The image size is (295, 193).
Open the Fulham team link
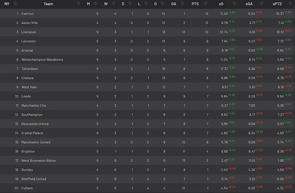pyautogui.click(x=27, y=188)
